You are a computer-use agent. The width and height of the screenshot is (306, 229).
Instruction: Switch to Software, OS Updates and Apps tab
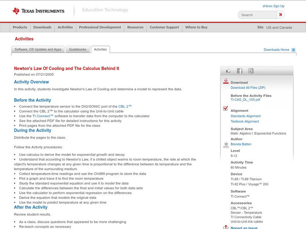[x=38, y=49]
